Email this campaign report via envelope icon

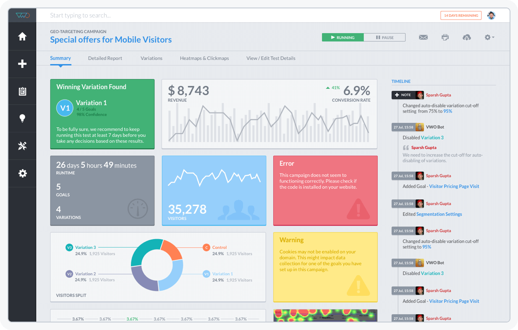pyautogui.click(x=423, y=37)
